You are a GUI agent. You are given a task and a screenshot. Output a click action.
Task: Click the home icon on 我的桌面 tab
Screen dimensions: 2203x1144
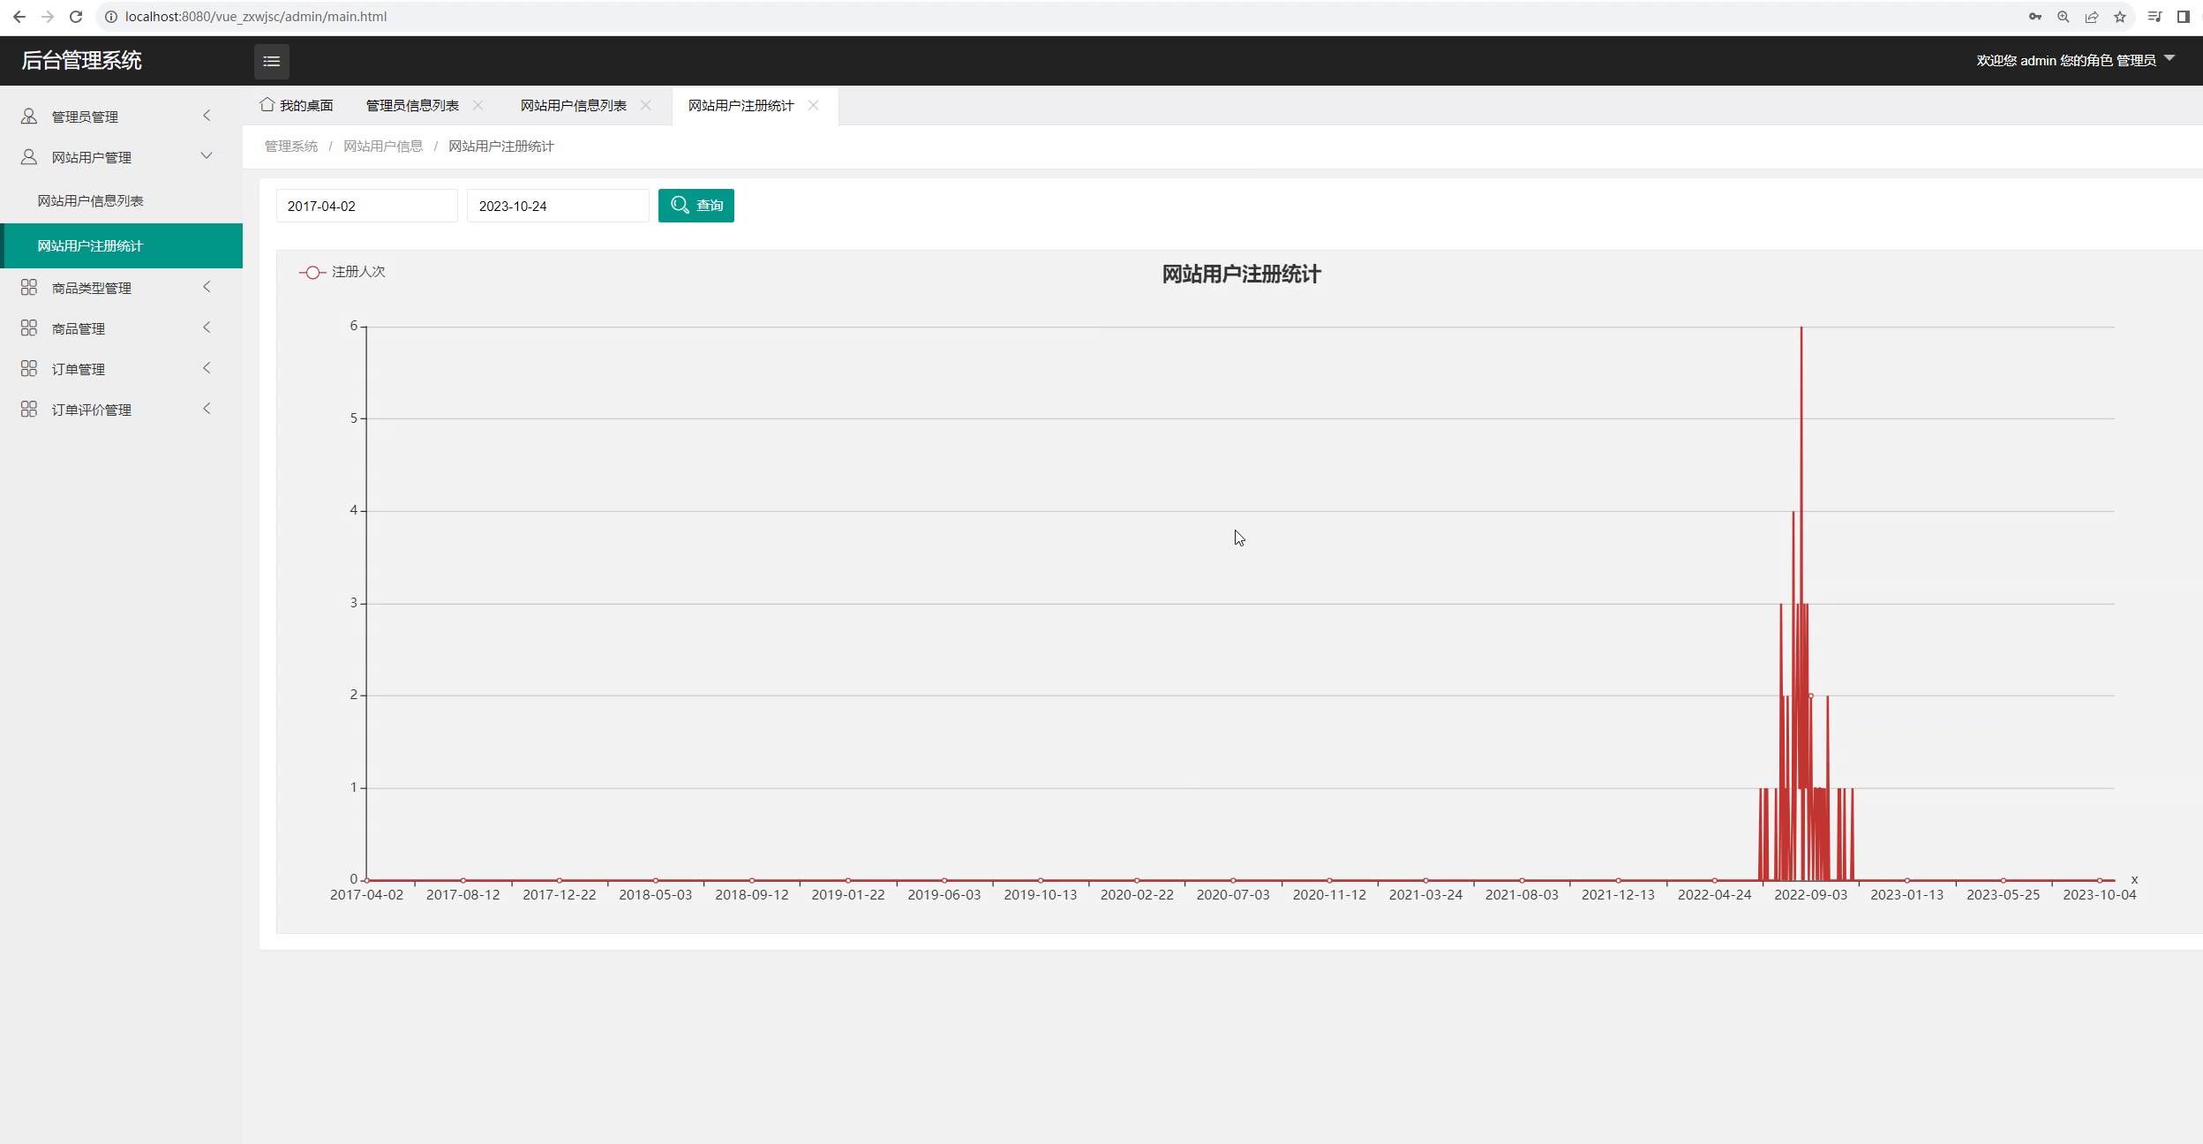[x=267, y=105]
